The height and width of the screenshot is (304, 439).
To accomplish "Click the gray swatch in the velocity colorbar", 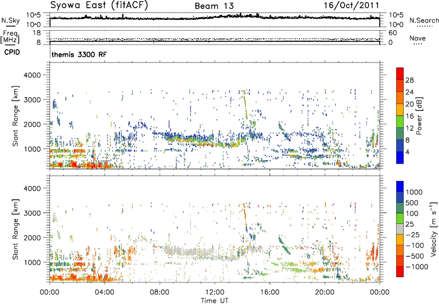I will pos(400,229).
